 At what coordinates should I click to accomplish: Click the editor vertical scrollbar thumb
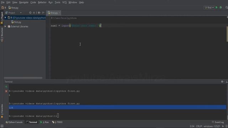pyautogui.click(x=227, y=34)
